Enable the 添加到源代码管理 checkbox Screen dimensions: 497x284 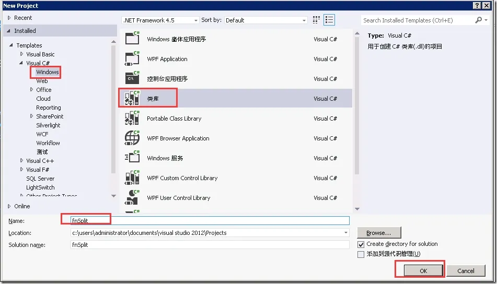coord(361,254)
